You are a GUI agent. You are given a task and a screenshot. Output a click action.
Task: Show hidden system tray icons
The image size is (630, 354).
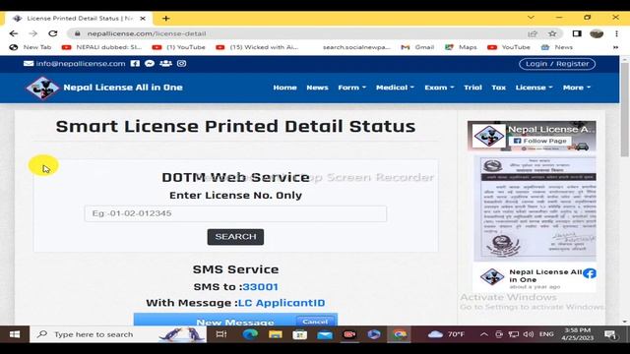484,334
